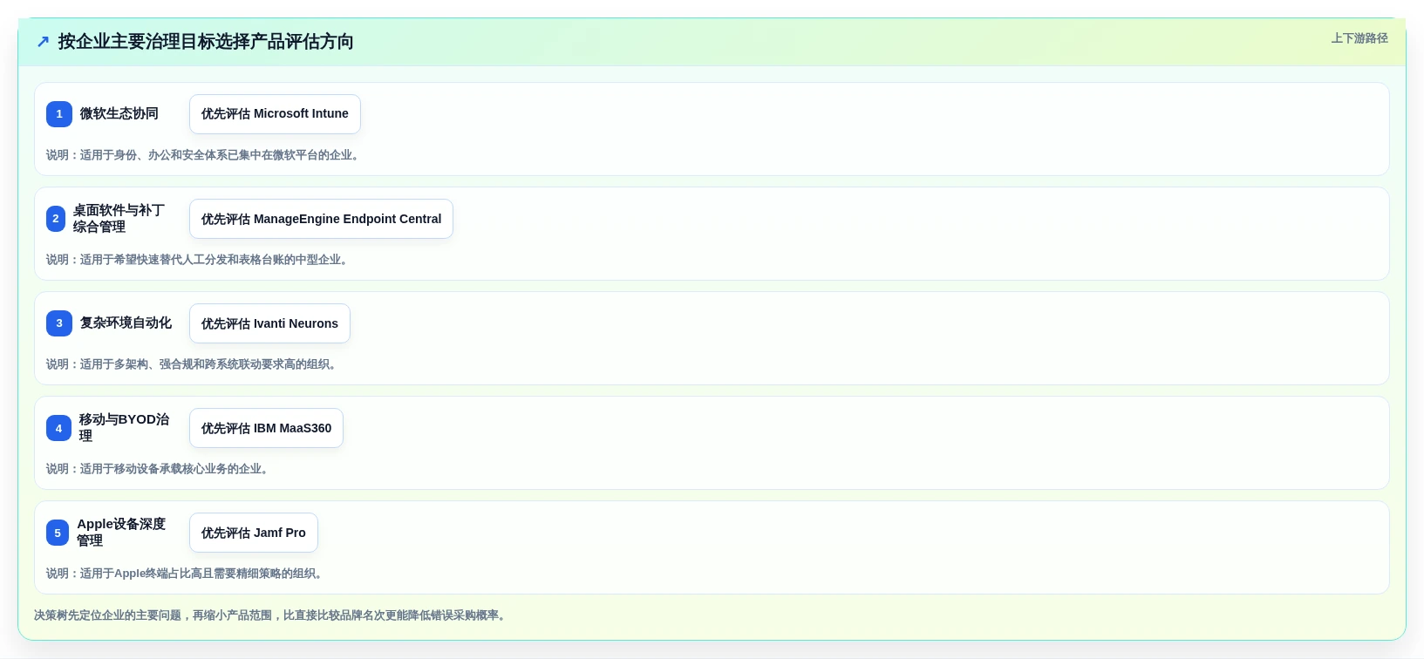This screenshot has width=1424, height=659.
Task: Select 优先评估 ManageEngine Endpoint Central button
Action: (x=321, y=219)
